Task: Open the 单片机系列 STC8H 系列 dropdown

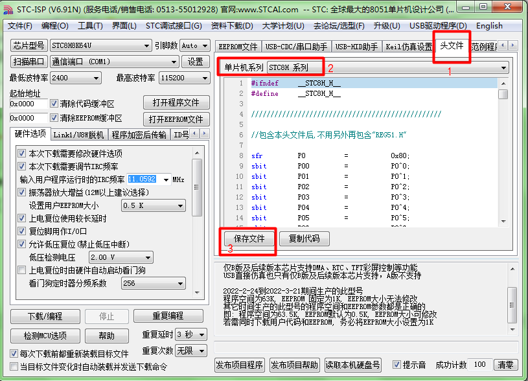Action: [387, 67]
